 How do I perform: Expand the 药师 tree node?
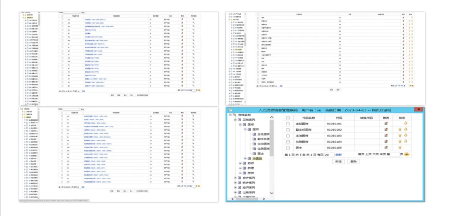click(x=240, y=163)
